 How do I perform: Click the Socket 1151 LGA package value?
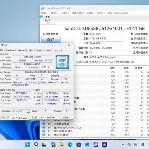click(x=32, y=64)
